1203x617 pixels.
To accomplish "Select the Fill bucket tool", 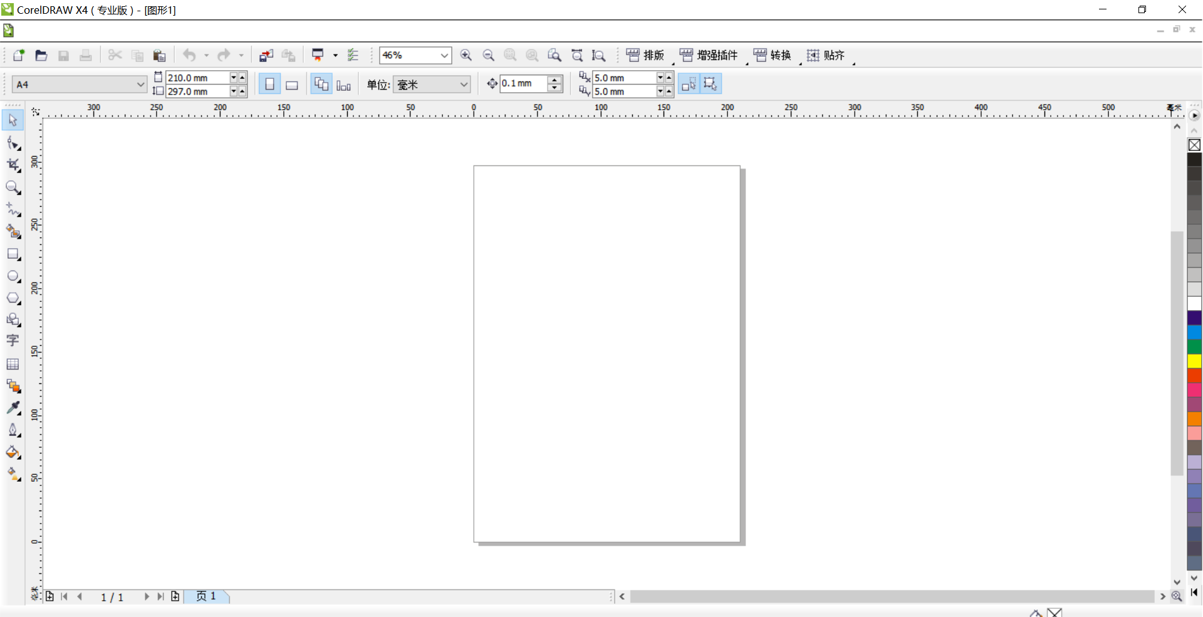I will tap(13, 452).
